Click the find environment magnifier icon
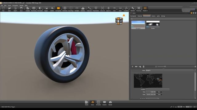 click(x=140, y=67)
